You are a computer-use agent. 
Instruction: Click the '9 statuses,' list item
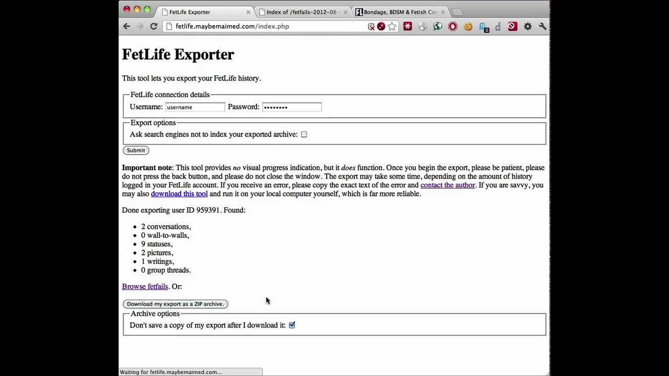coord(157,244)
